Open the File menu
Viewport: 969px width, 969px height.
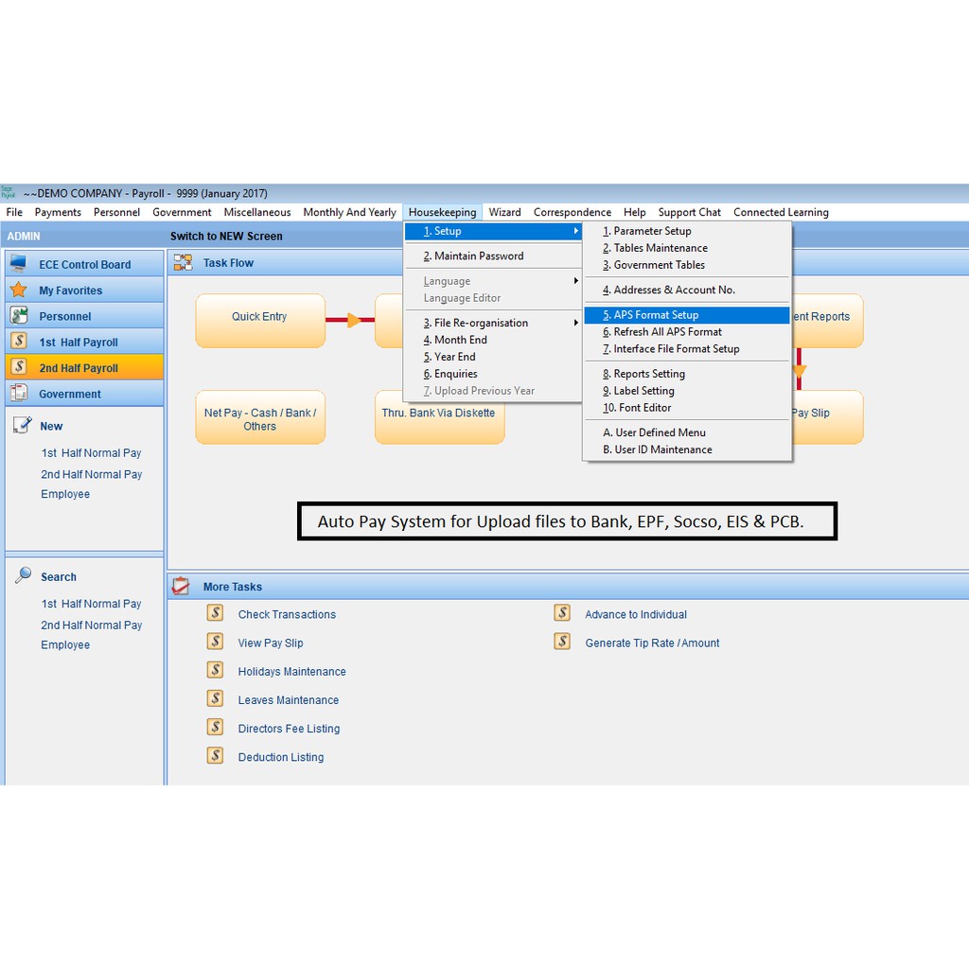pyautogui.click(x=14, y=212)
